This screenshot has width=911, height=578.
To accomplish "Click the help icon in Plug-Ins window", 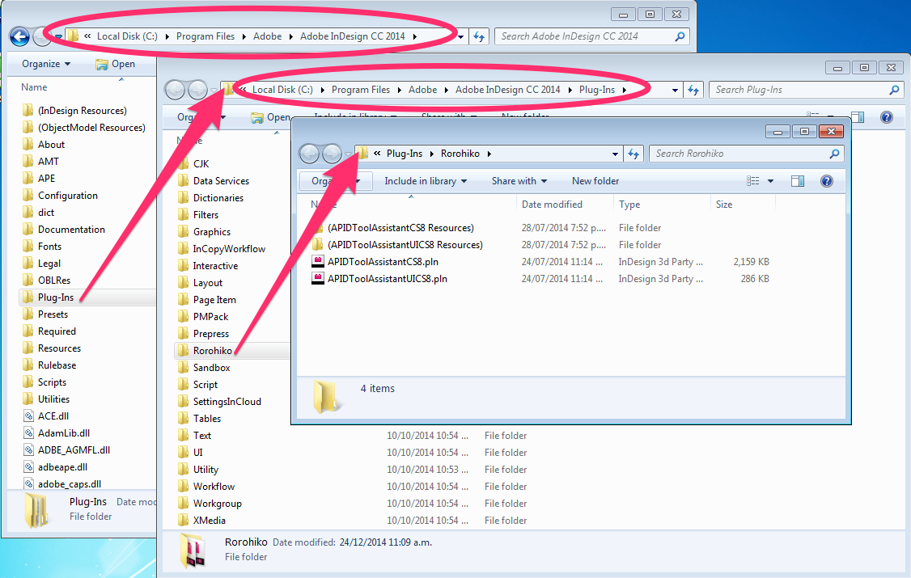I will pyautogui.click(x=887, y=117).
